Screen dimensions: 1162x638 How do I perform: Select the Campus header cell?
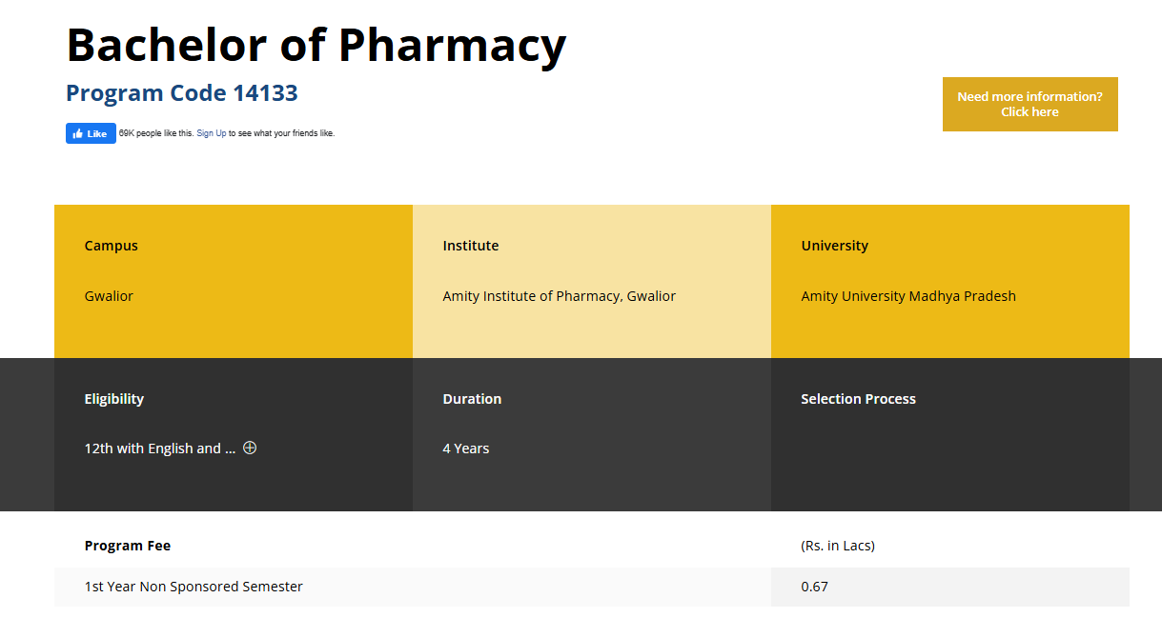111,246
